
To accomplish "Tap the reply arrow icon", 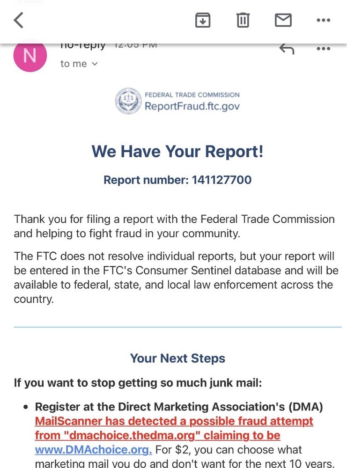I will [287, 49].
